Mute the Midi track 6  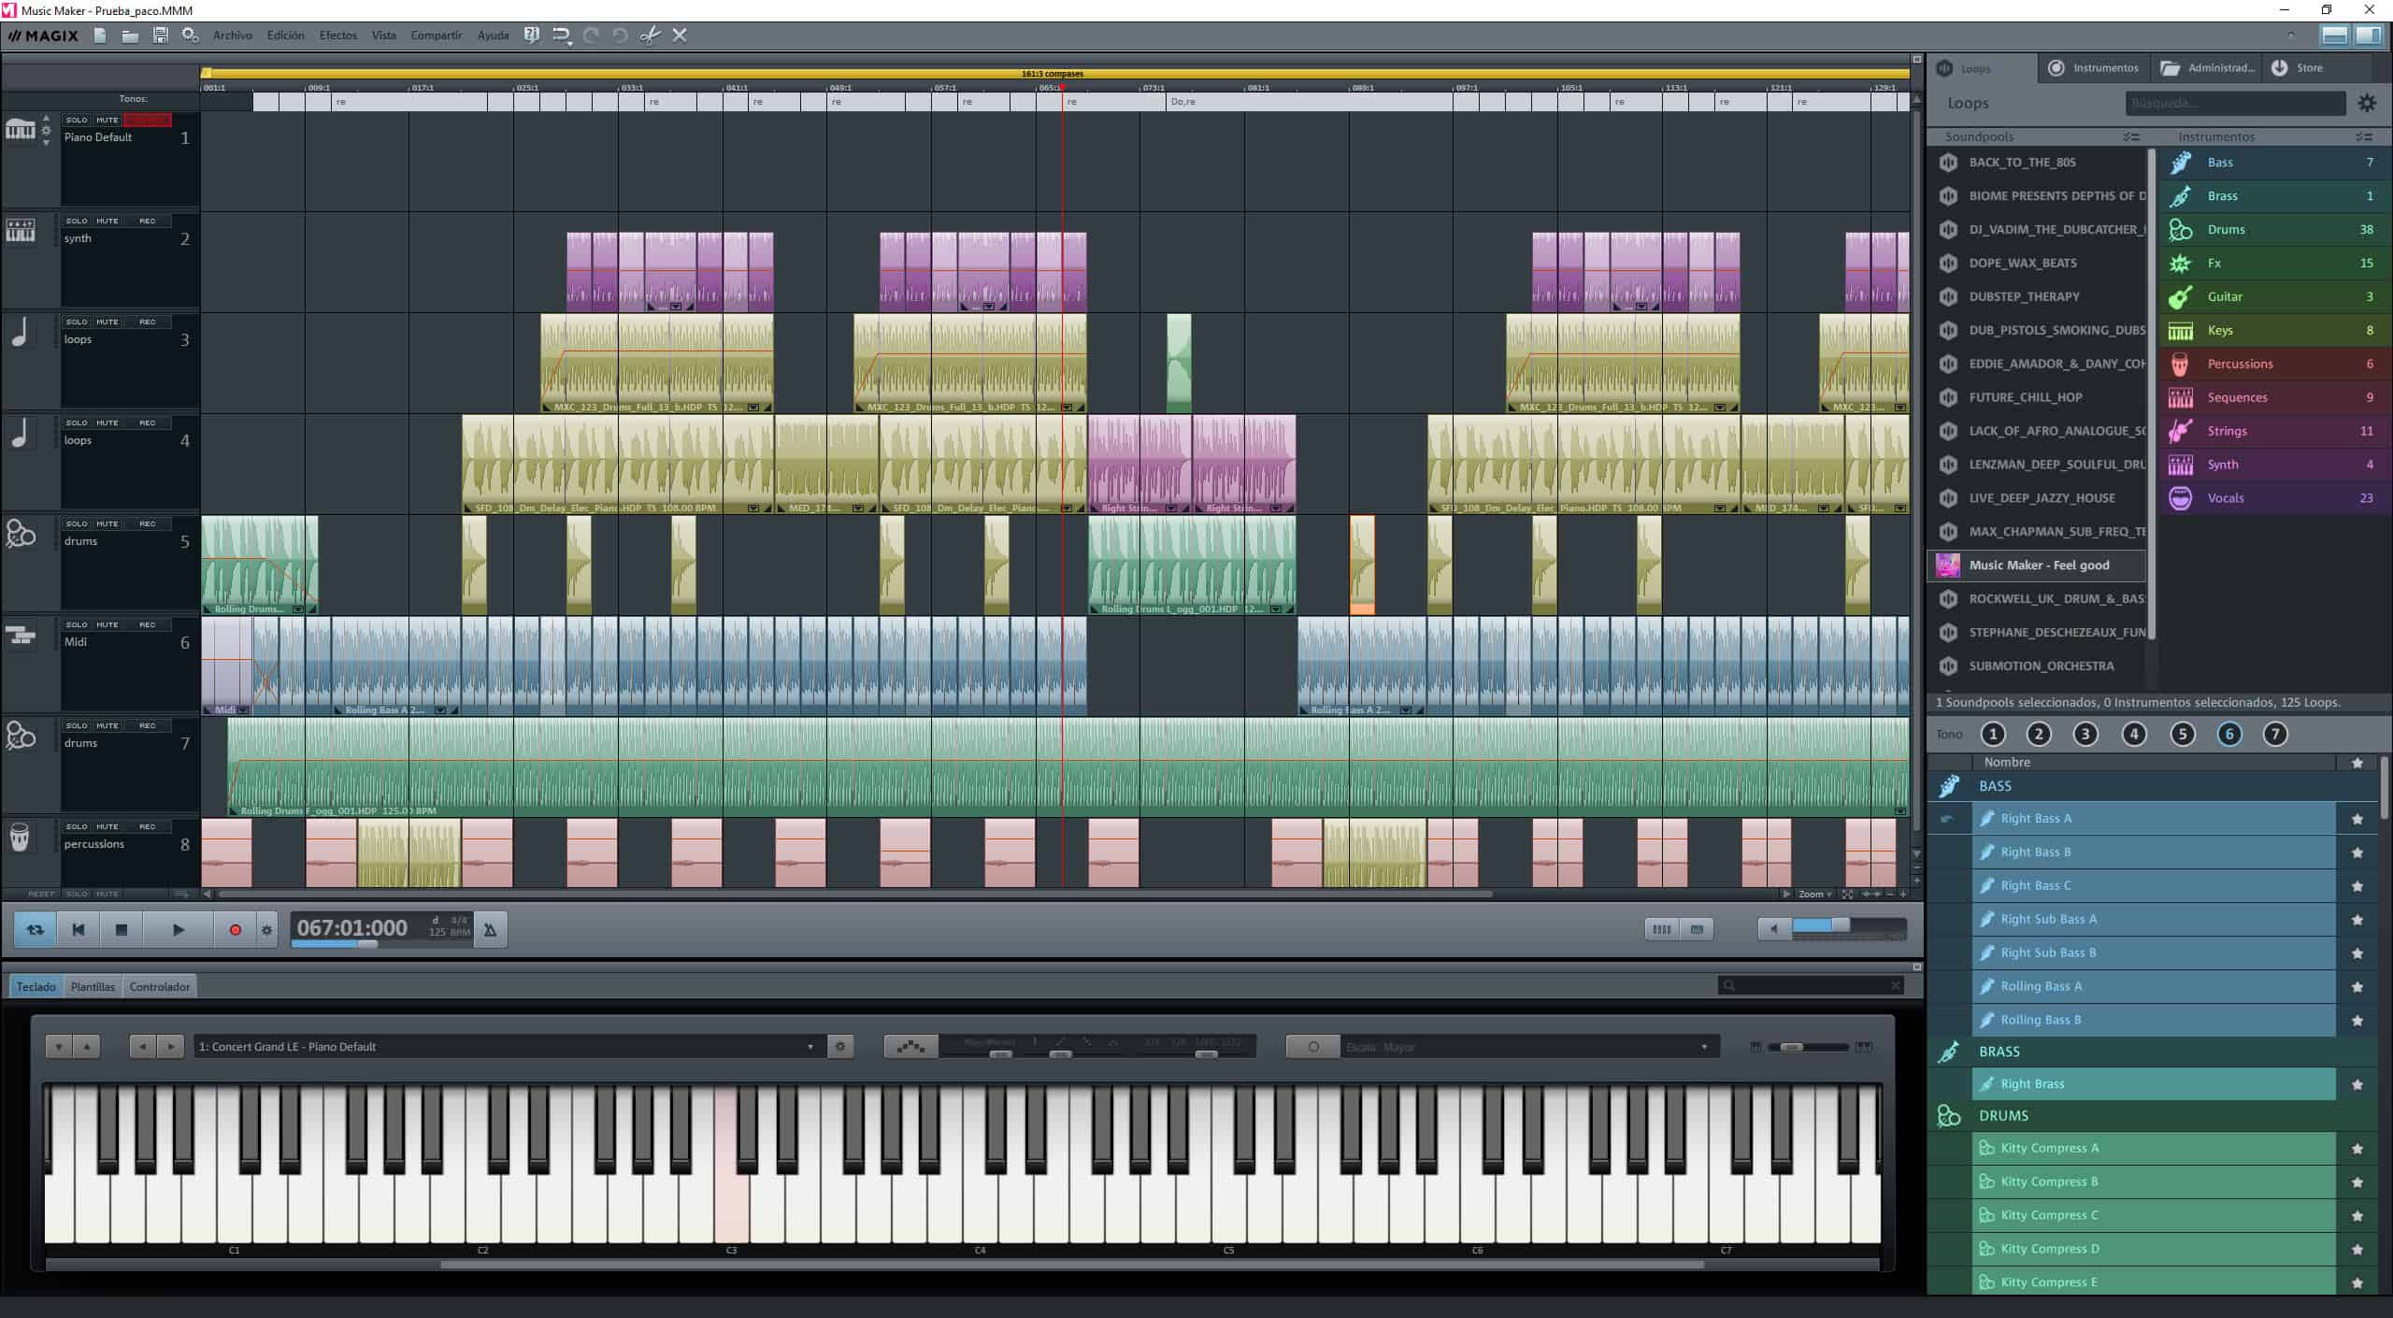pyautogui.click(x=107, y=625)
